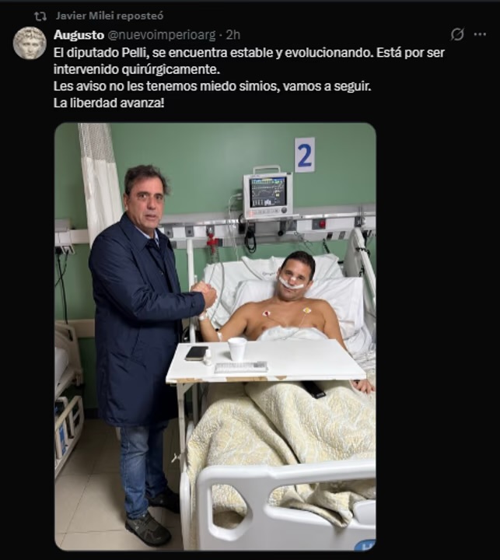Image resolution: width=500 pixels, height=560 pixels.
Task: Click the handshake in the photo
Action: coord(204,294)
